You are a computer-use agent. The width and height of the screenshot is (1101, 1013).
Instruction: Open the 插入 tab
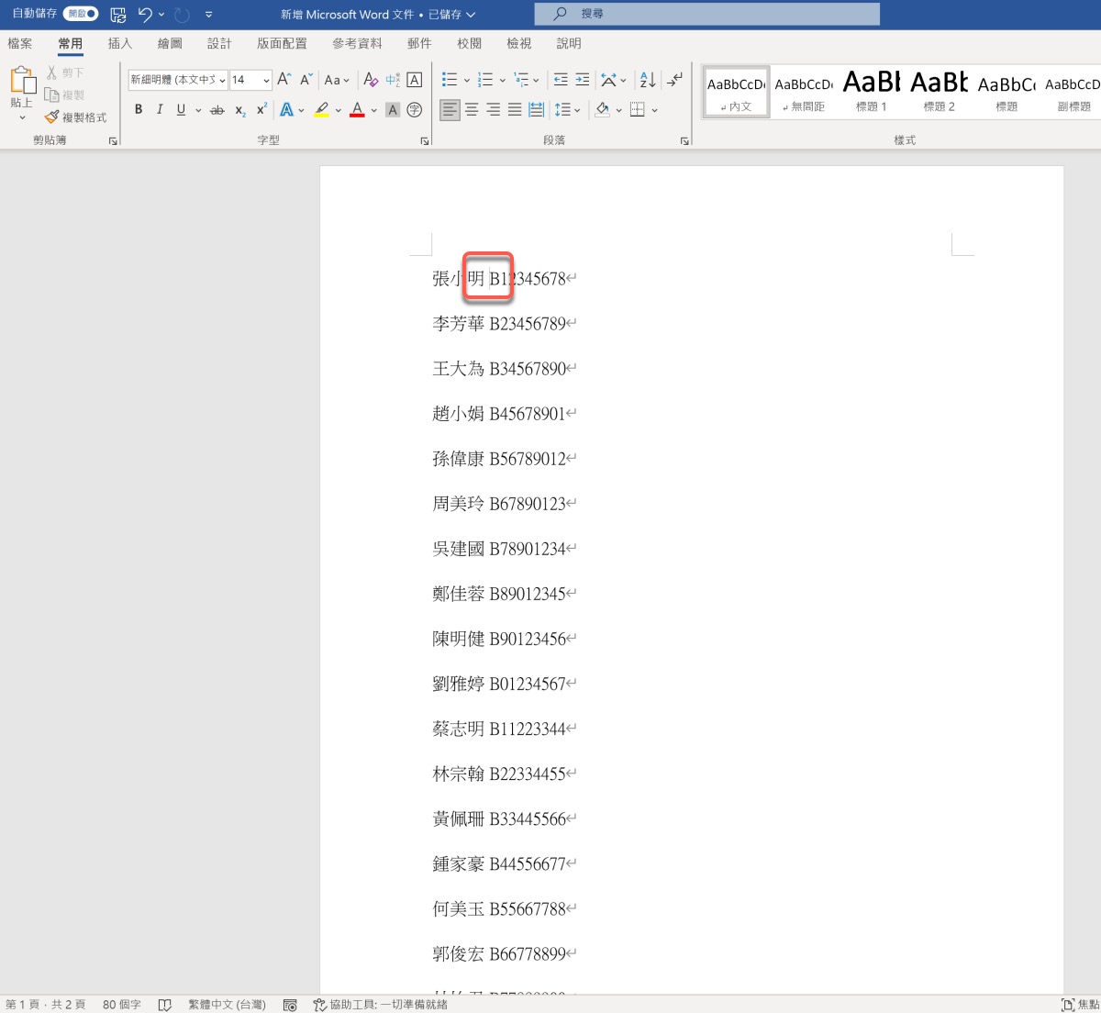click(119, 43)
